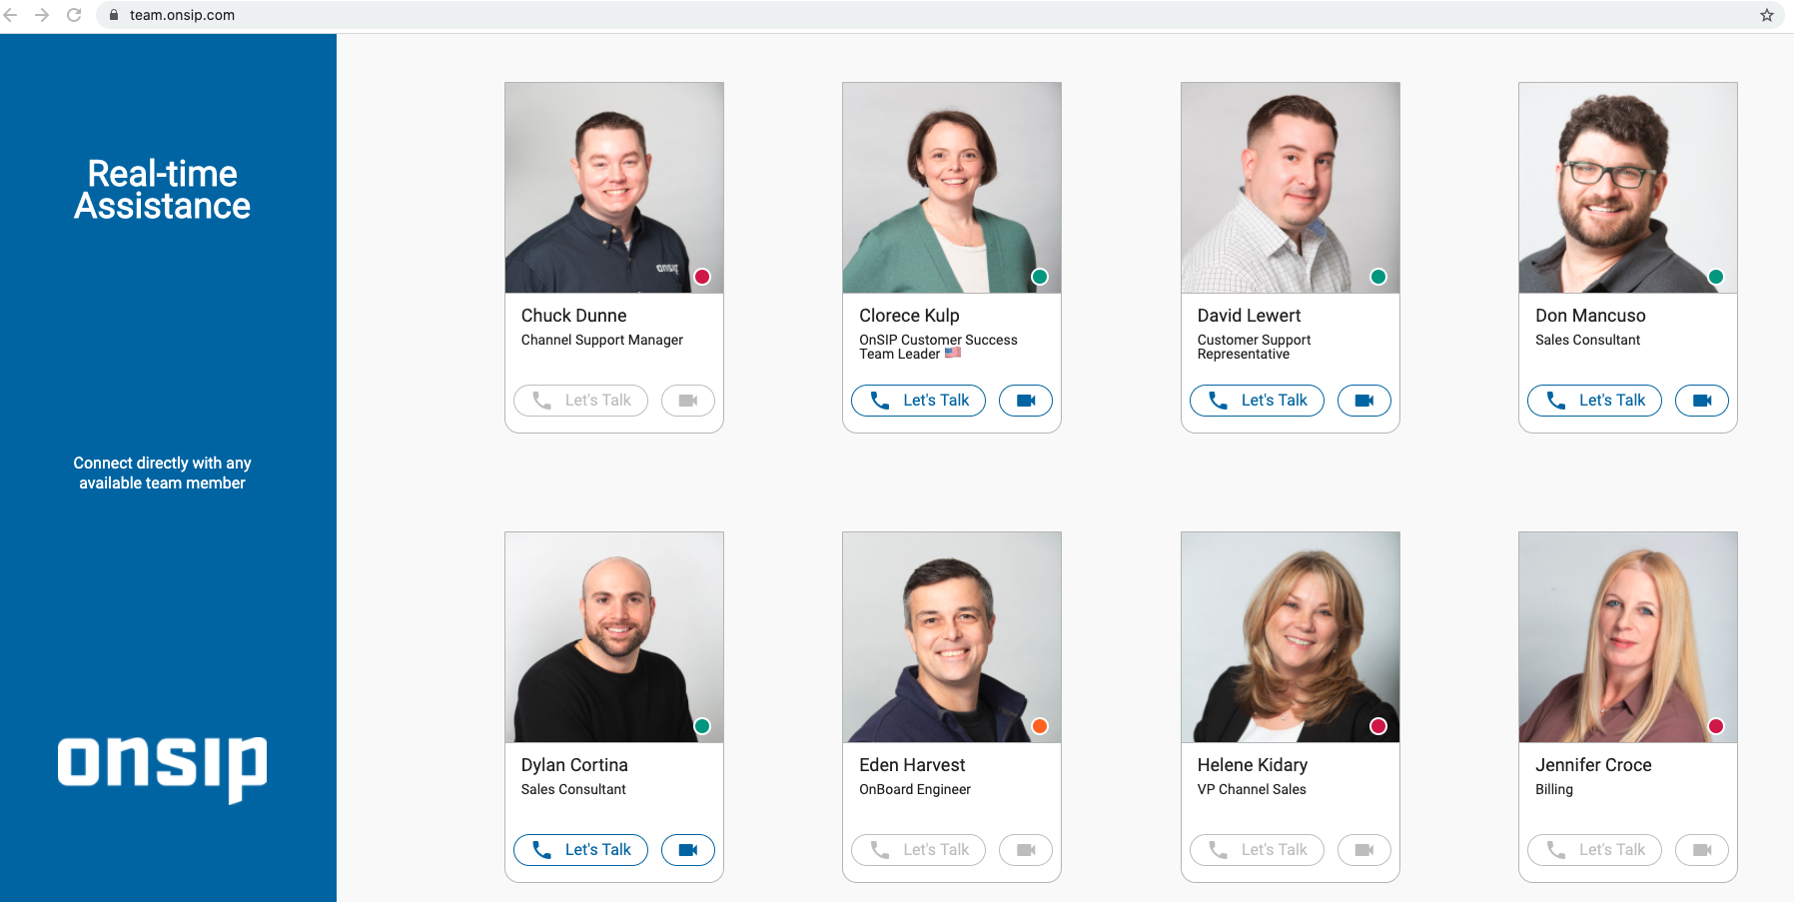
Task: Click Dylan Cortina's Let's Talk button
Action: (580, 850)
